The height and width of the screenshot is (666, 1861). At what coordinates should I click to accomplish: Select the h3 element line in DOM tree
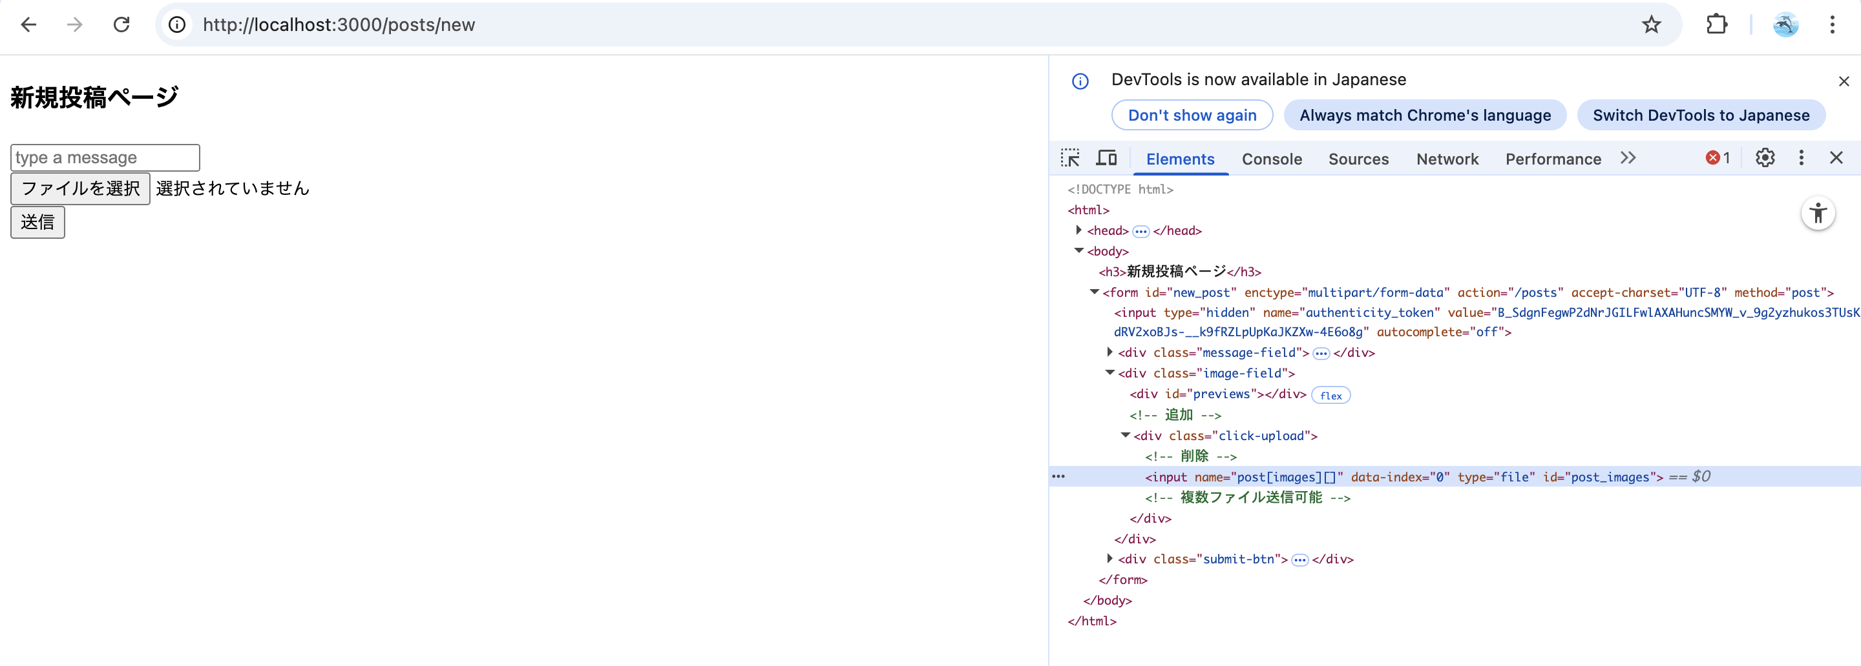(1180, 272)
